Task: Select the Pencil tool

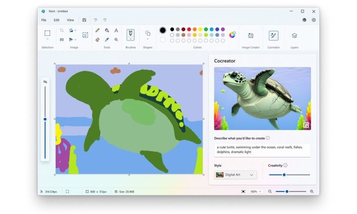Action: (x=98, y=30)
